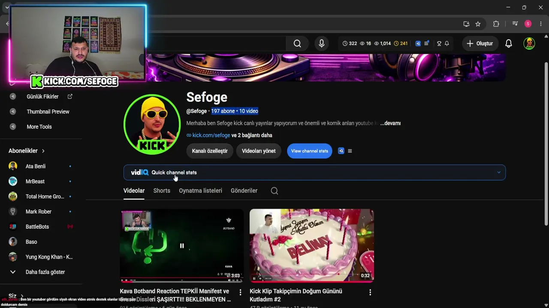Screen dimensions: 549x308
Task: Click the vidIQ icon beside More Tools
Action: coord(13,127)
